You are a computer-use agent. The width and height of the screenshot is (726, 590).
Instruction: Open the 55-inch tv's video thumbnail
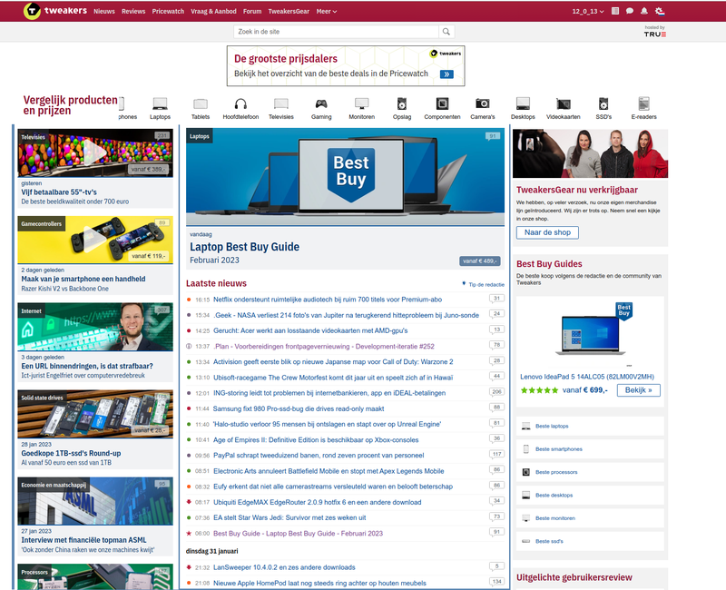95,152
